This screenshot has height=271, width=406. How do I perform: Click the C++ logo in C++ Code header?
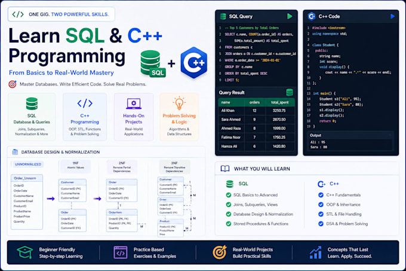point(312,16)
